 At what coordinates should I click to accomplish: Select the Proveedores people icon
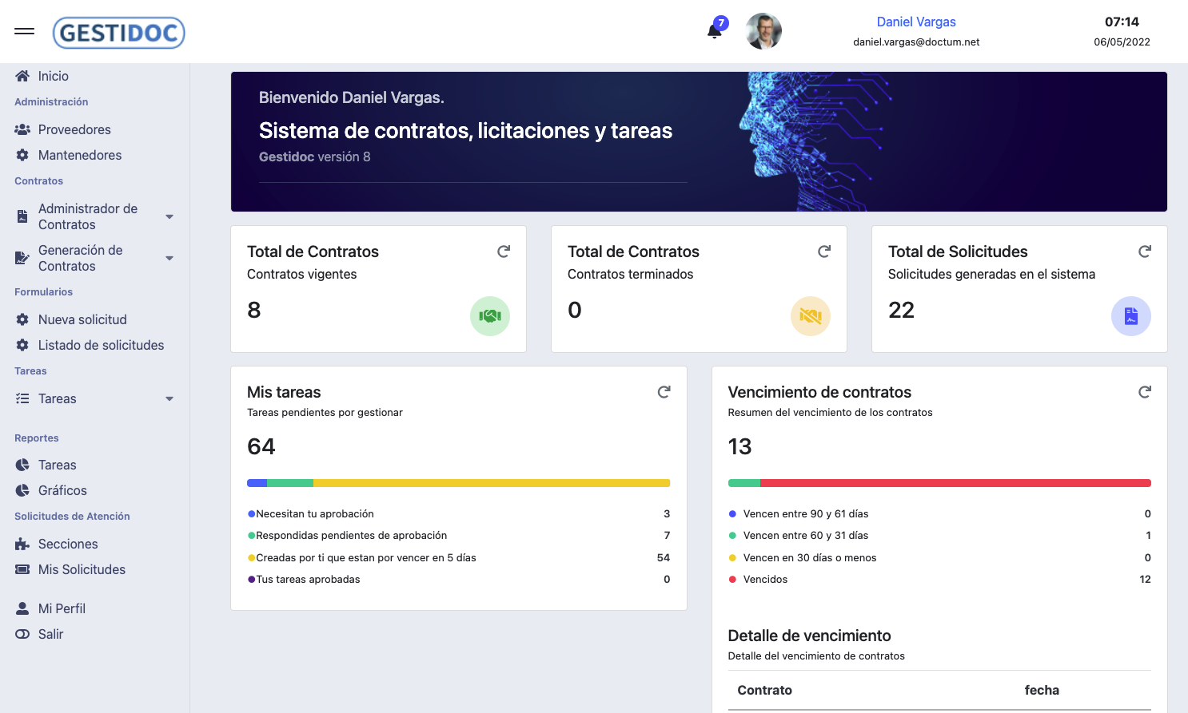[21, 129]
